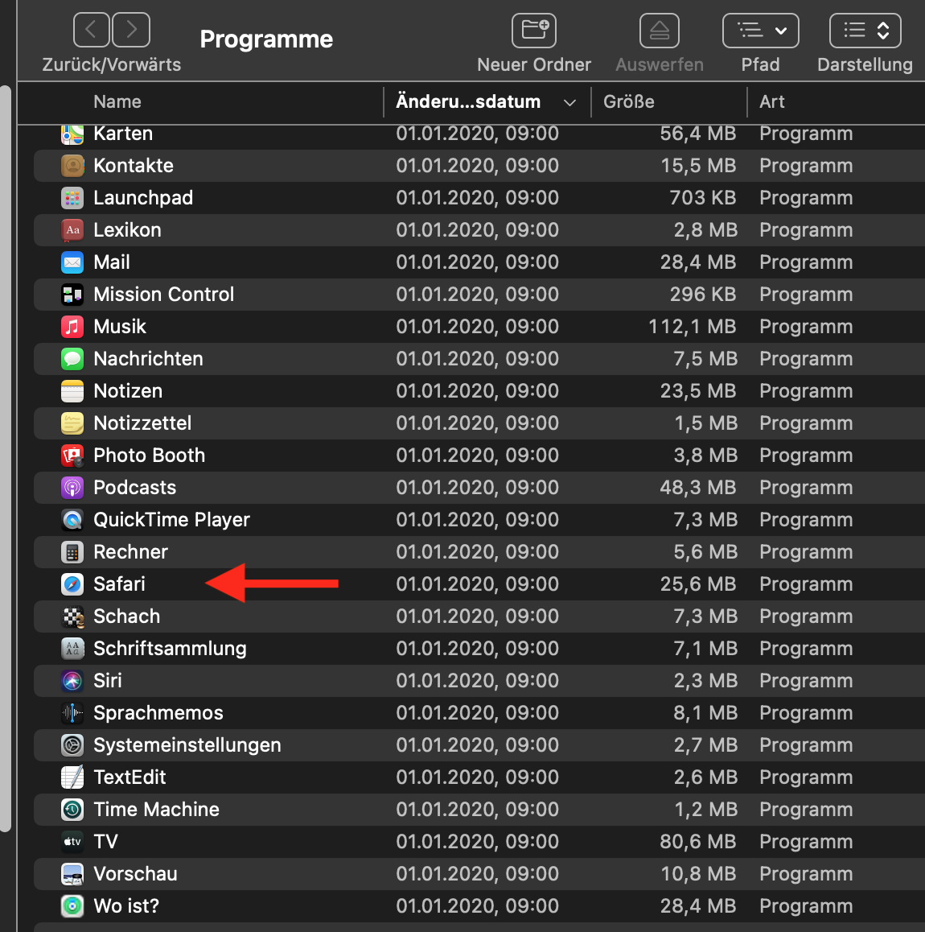Select the Schach chess icon
The image size is (925, 932).
tap(72, 617)
